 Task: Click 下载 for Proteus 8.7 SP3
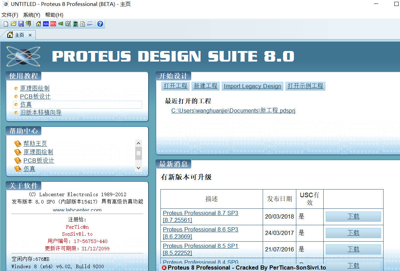coord(353,216)
